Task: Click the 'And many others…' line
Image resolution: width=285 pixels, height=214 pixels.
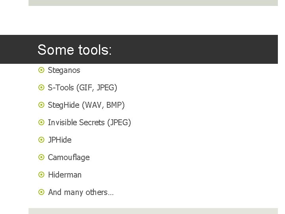Action: (x=81, y=192)
